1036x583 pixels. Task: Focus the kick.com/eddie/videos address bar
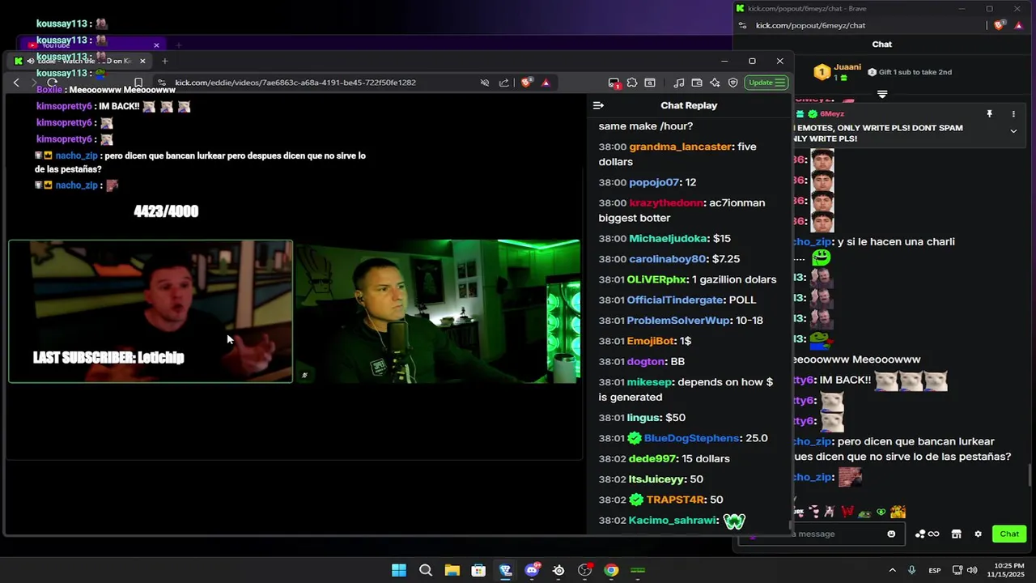295,83
